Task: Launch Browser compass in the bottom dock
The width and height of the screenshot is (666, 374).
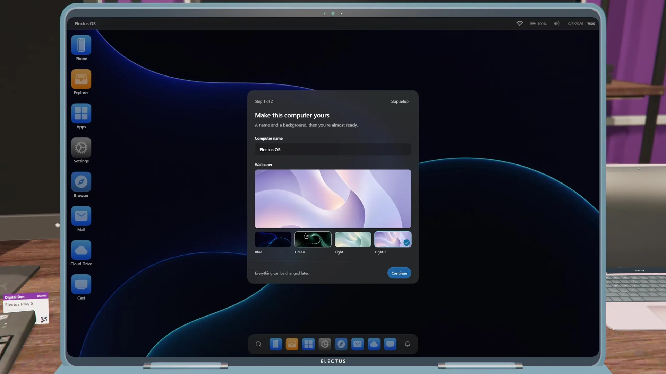Action: click(341, 344)
